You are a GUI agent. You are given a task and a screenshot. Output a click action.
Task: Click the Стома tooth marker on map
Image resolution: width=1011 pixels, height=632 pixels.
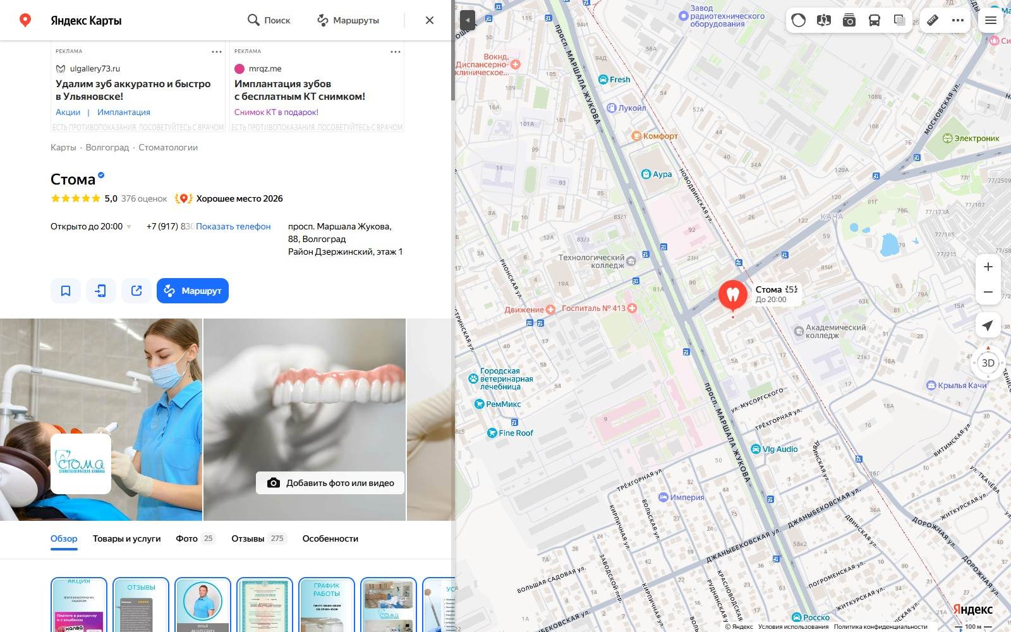tap(733, 295)
